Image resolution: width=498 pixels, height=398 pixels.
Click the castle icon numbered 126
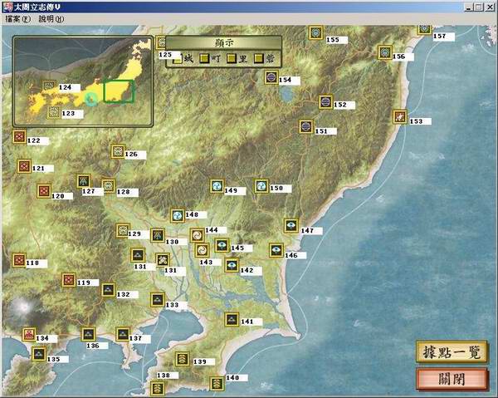pyautogui.click(x=118, y=151)
